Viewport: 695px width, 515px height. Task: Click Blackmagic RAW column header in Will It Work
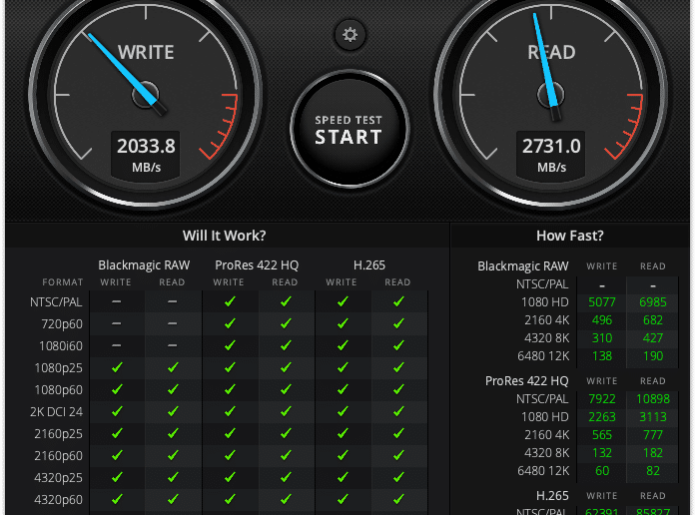144,265
